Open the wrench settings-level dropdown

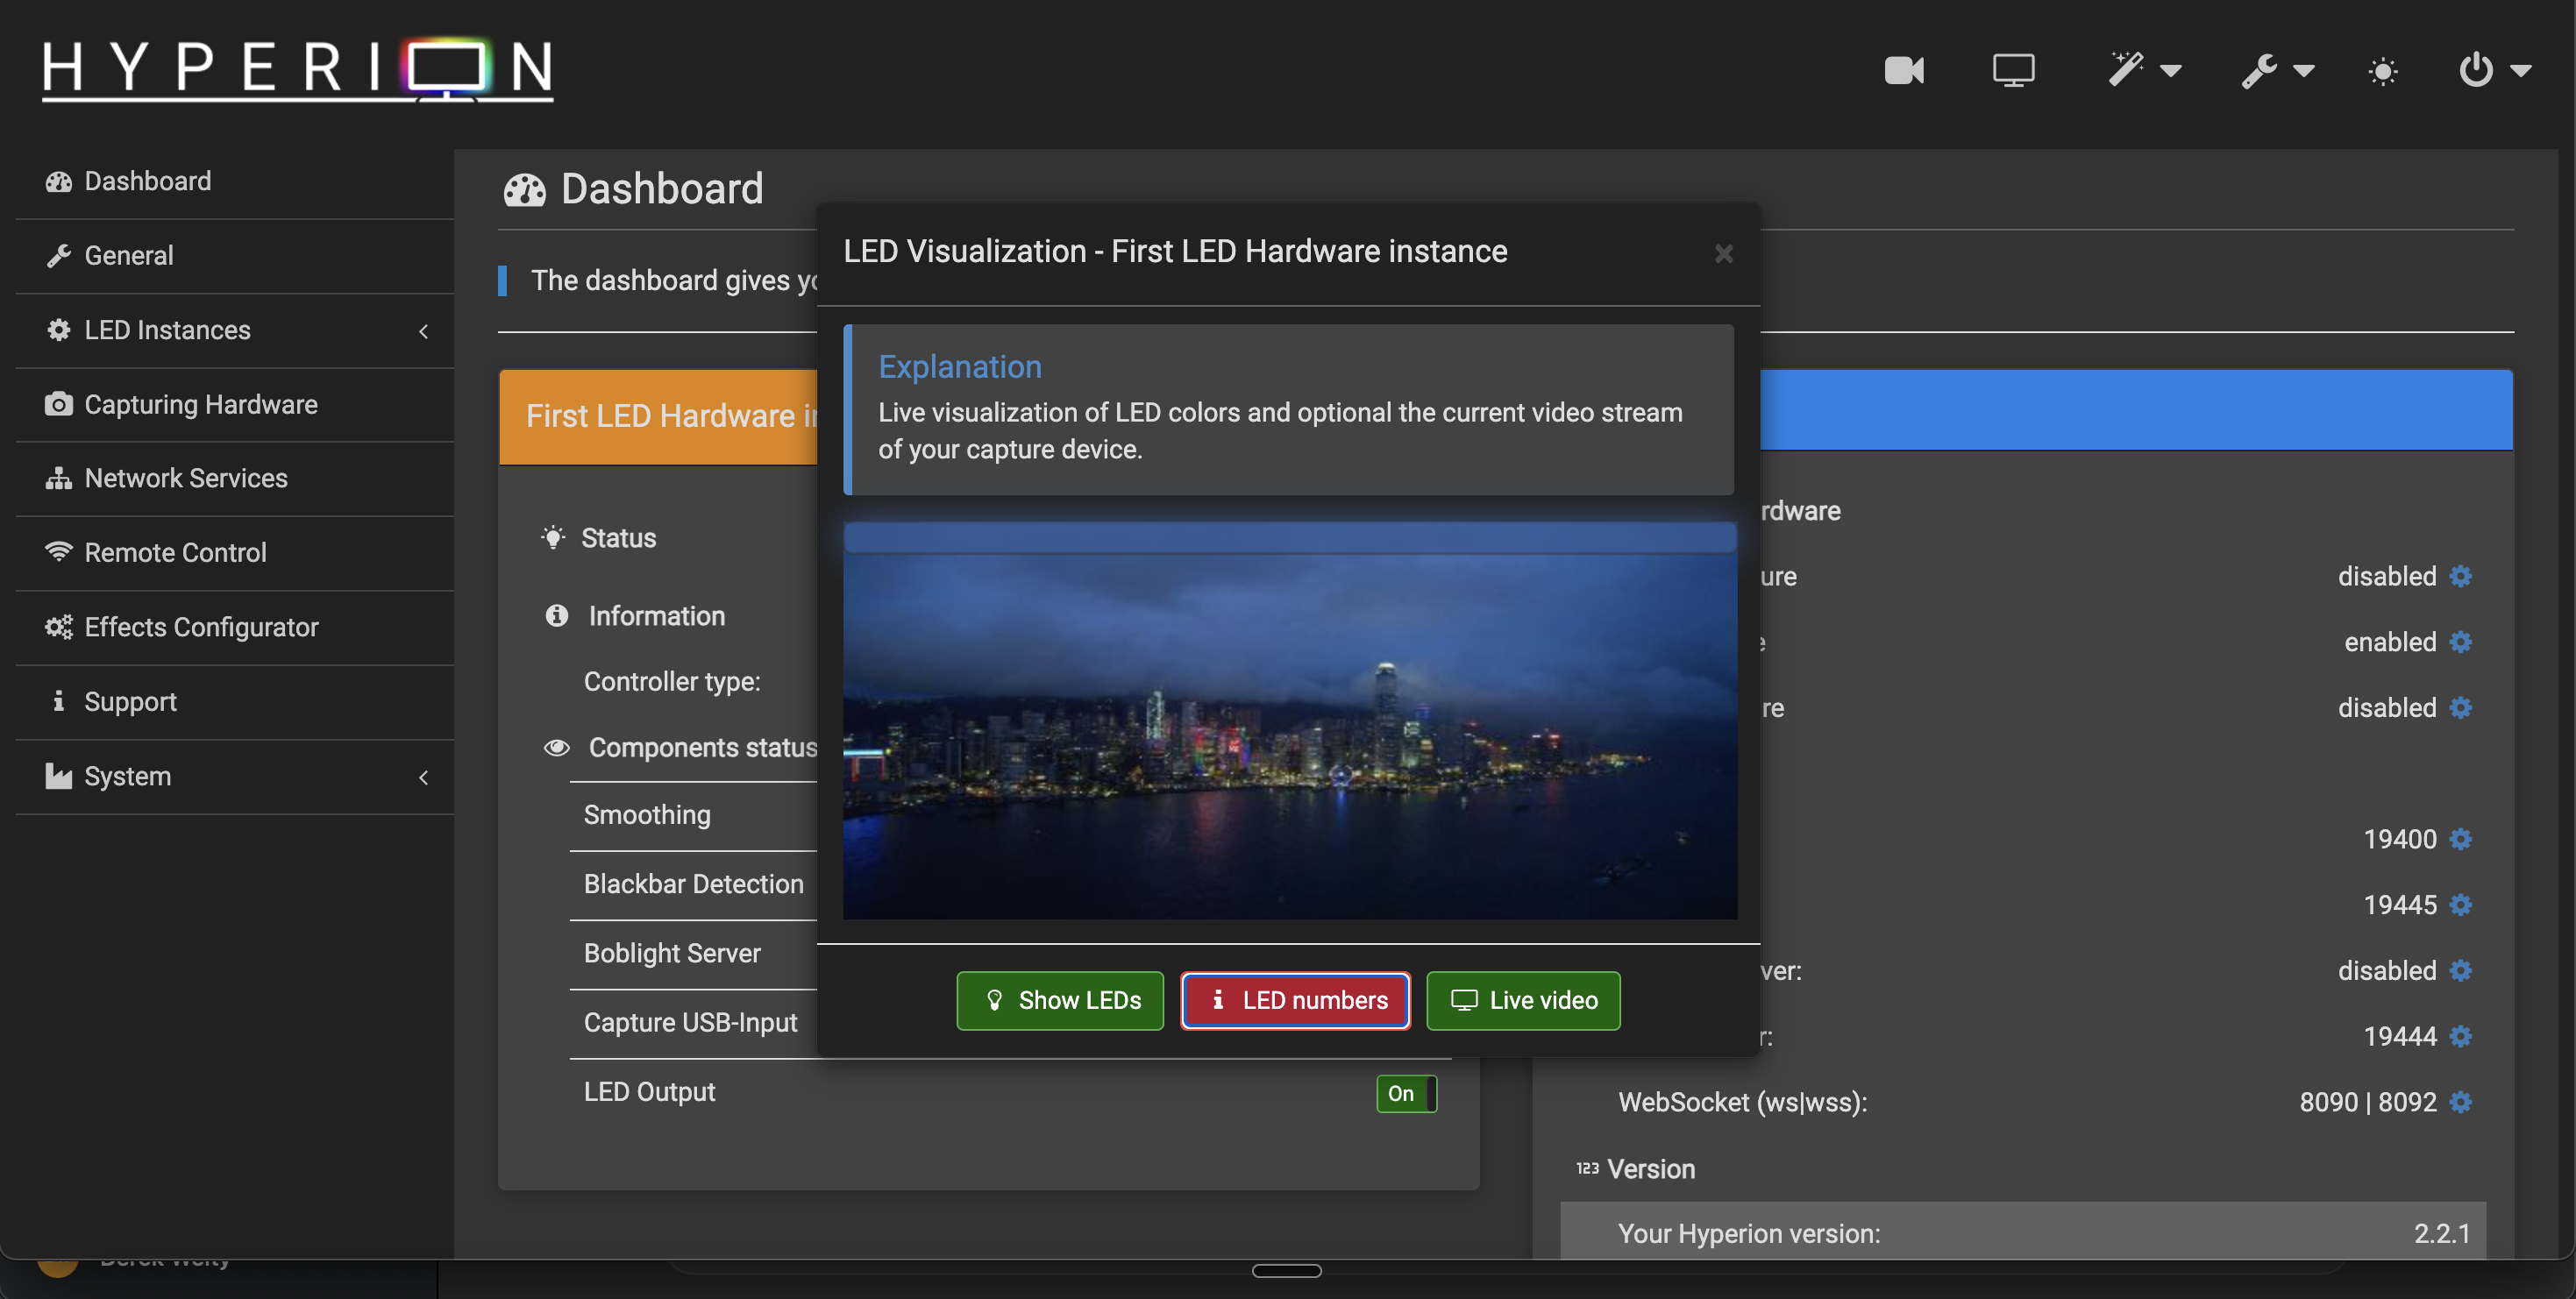point(2277,70)
